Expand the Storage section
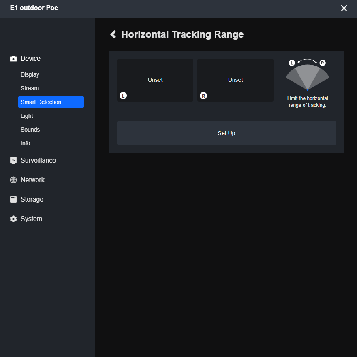The image size is (357, 357). 32,199
